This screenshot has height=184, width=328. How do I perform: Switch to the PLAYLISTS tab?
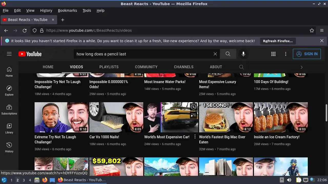point(109,67)
